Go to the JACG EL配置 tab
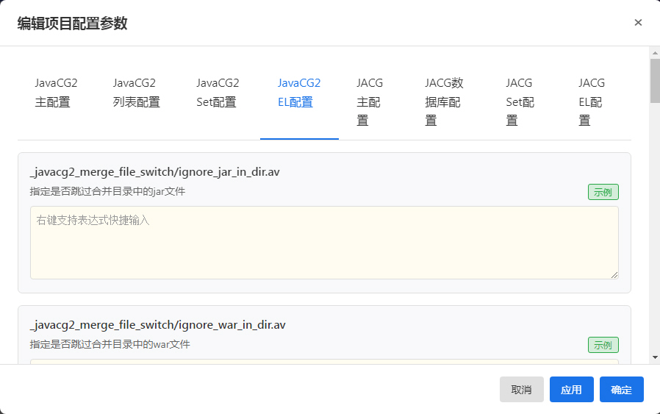This screenshot has height=414, width=660. (x=592, y=102)
